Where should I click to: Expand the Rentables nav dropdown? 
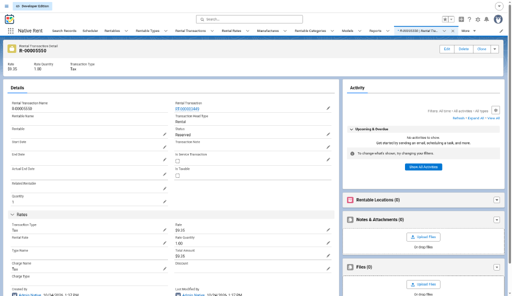pyautogui.click(x=126, y=31)
